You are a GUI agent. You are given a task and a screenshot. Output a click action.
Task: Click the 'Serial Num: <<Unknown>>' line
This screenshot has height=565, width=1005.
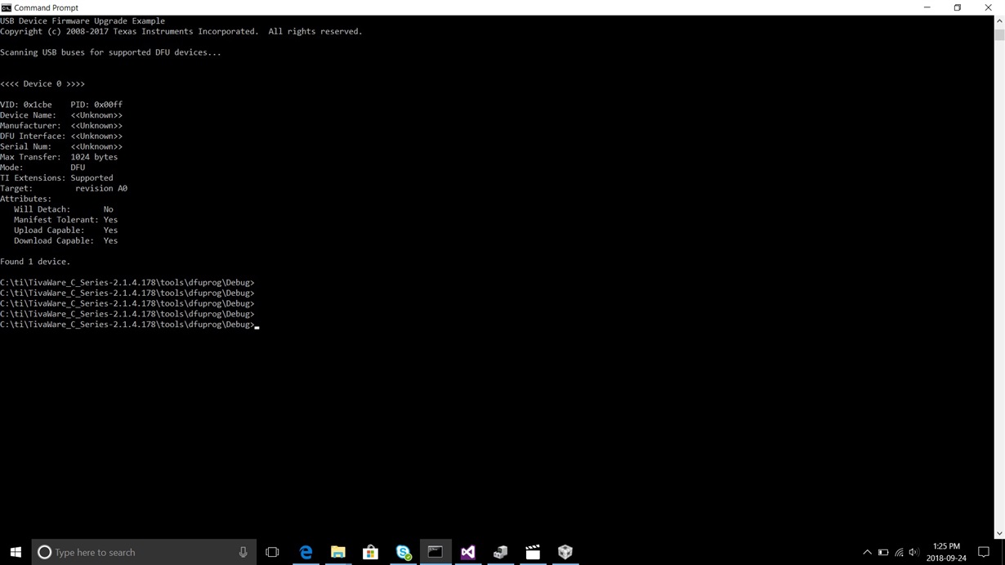pyautogui.click(x=61, y=146)
